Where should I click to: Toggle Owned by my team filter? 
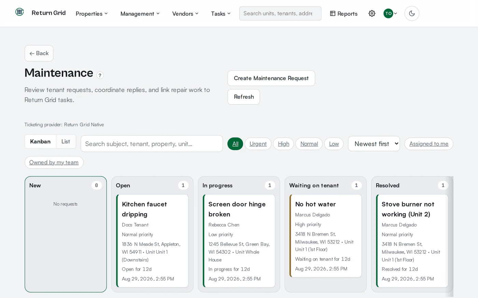pos(54,162)
